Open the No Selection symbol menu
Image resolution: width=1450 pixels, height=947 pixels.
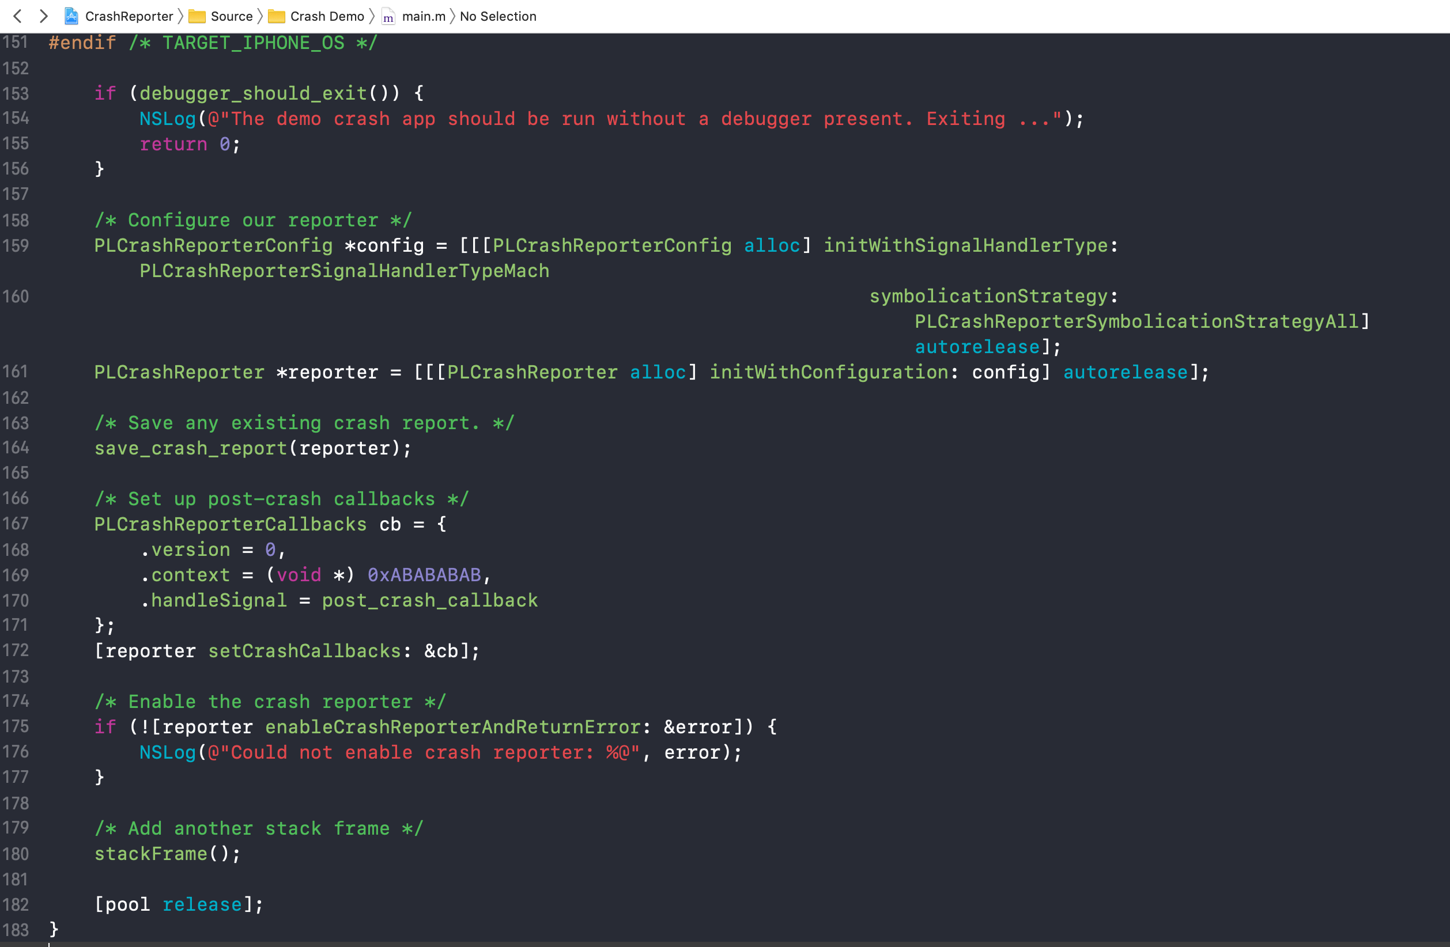(498, 17)
